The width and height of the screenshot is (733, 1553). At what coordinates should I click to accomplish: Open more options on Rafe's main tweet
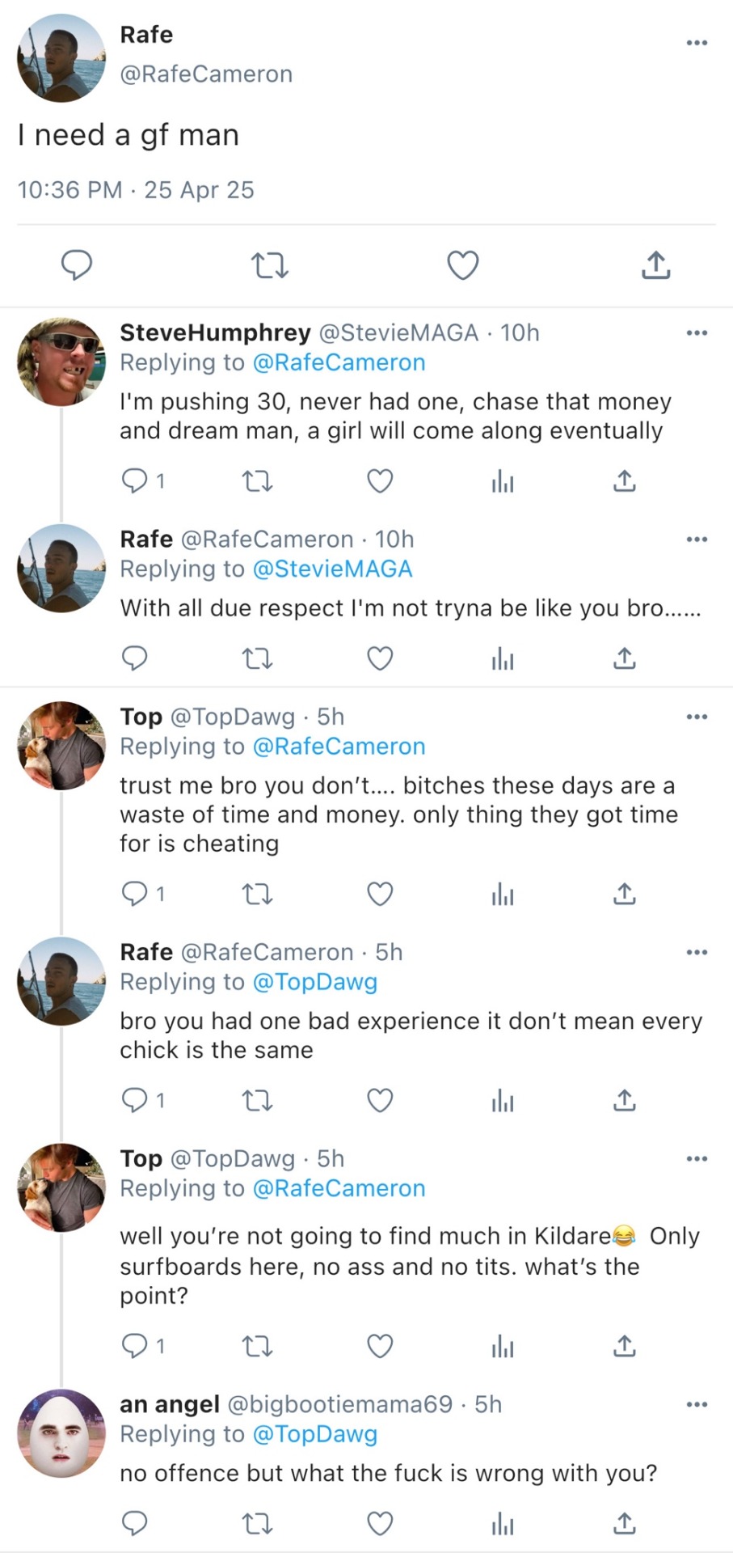coord(697,43)
